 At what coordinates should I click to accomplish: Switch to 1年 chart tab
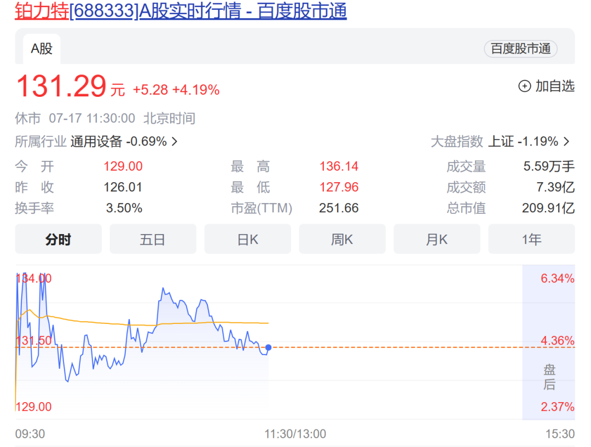531,239
